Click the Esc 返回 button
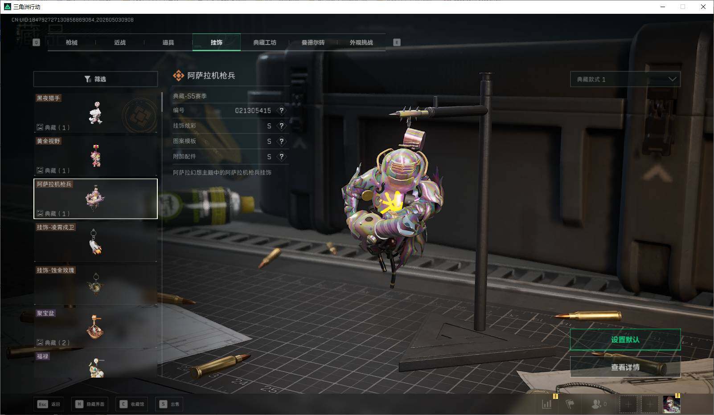This screenshot has width=714, height=415. coord(49,404)
